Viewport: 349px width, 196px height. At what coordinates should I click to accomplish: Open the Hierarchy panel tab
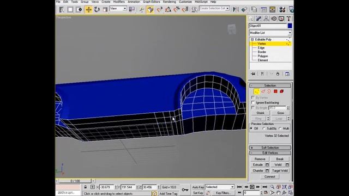[x=266, y=19]
